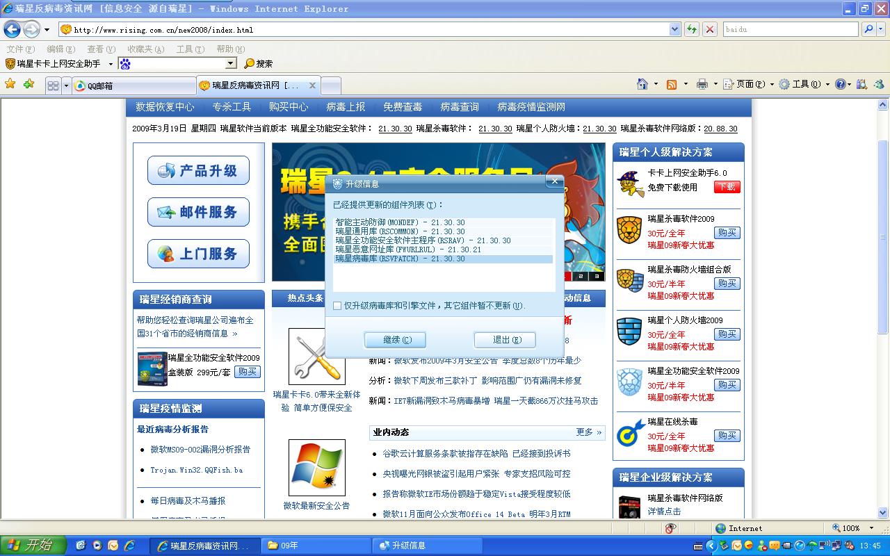Select 智能主动防御(MONDEF) row in component list
This screenshot has height=556, width=890.
[443, 222]
